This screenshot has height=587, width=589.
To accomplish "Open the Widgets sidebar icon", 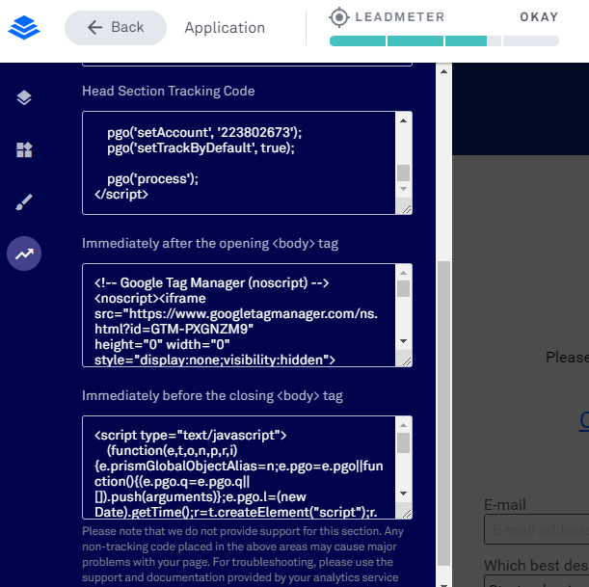I will click(24, 149).
